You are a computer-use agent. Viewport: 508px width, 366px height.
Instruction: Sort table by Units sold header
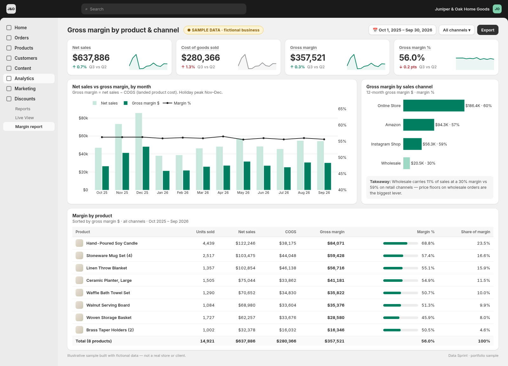pos(205,232)
